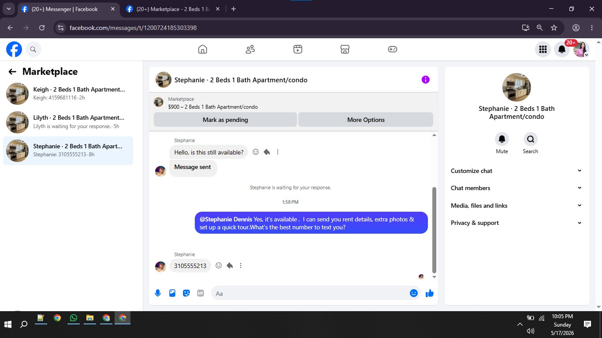Open account profile picture menu
This screenshot has height=338, width=602.
coord(581,49)
